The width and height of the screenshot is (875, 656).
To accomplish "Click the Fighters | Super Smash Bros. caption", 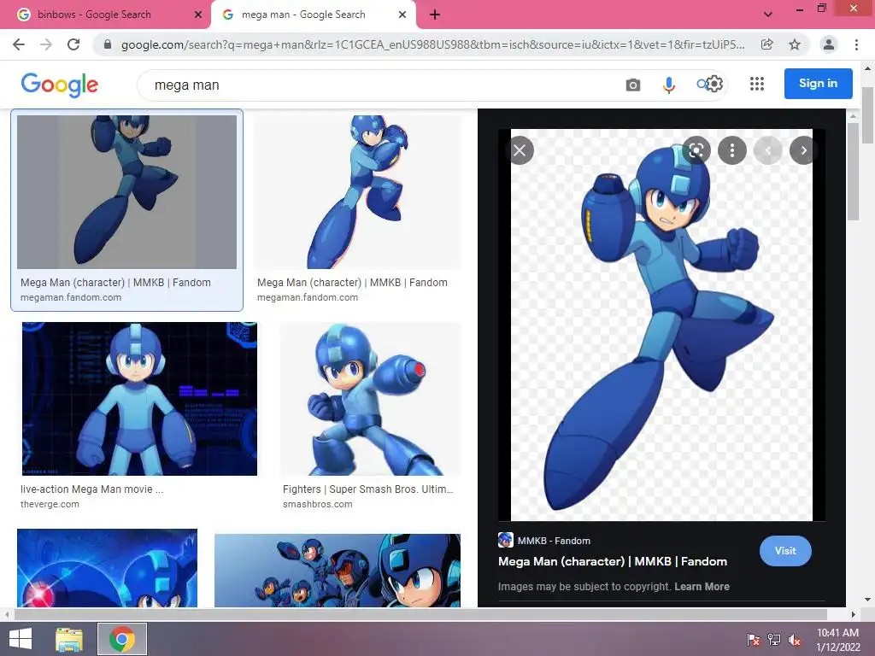I will 367,489.
